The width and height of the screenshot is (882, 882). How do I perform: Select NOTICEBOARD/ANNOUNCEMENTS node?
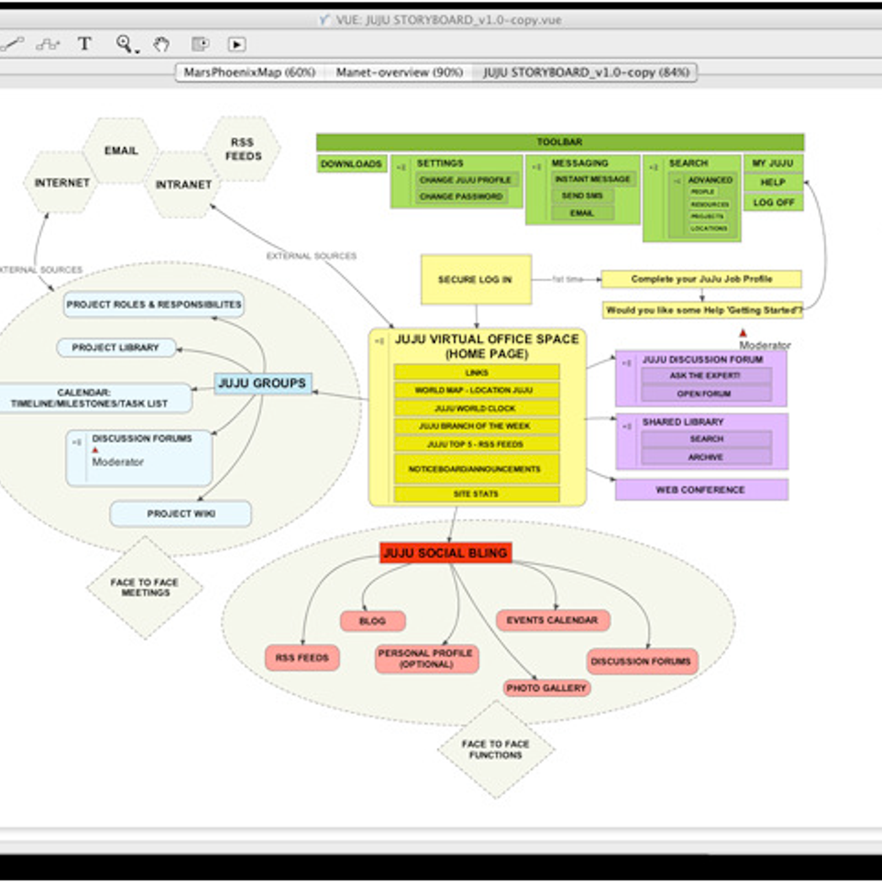tap(476, 469)
